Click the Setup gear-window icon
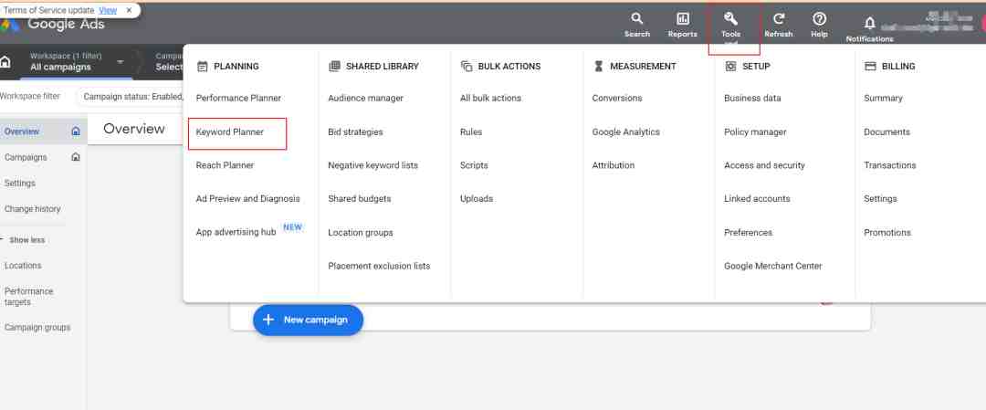The image size is (986, 410). [x=730, y=66]
